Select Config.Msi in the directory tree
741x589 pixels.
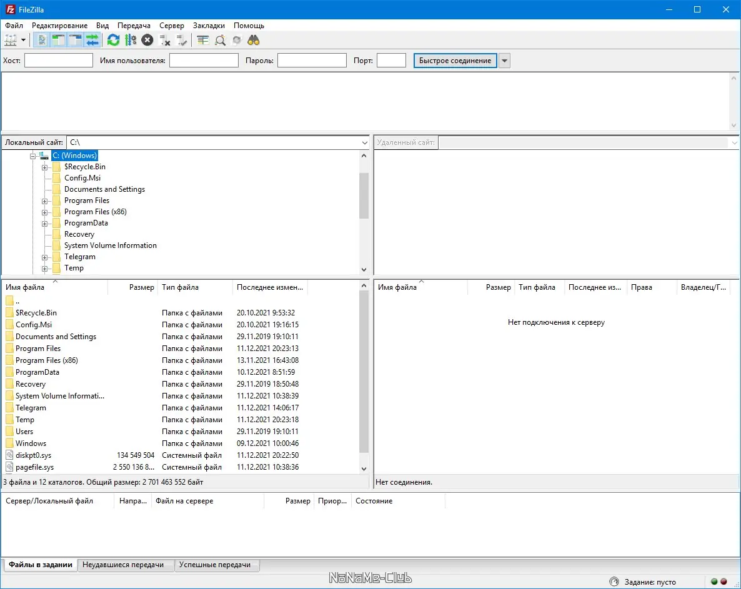82,178
